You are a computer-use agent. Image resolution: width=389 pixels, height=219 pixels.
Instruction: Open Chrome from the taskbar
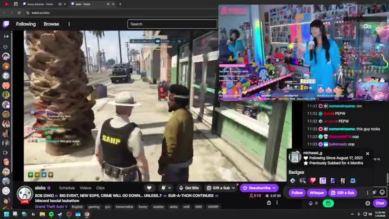coord(87,214)
